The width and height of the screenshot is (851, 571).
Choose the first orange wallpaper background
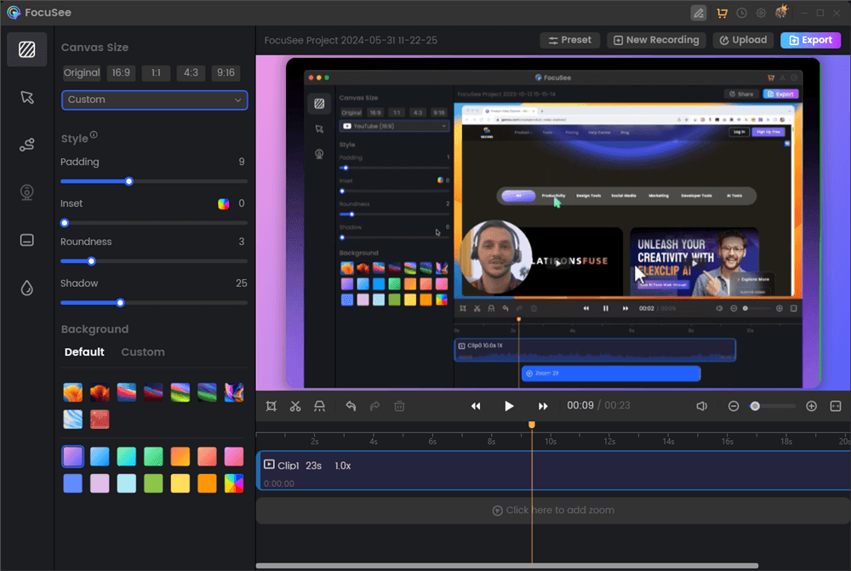pyautogui.click(x=72, y=392)
